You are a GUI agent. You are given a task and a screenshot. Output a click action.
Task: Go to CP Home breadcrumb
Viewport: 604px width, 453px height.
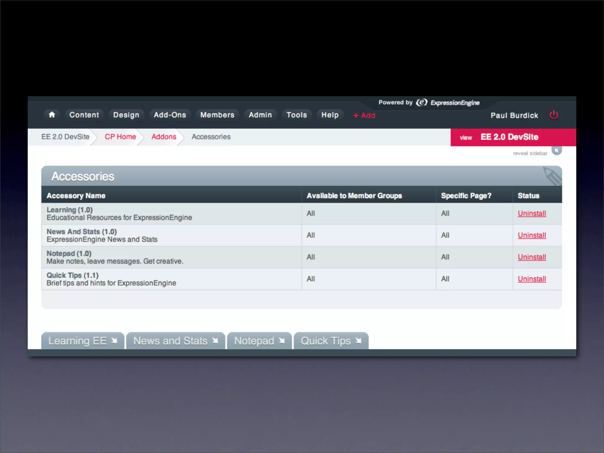click(120, 137)
